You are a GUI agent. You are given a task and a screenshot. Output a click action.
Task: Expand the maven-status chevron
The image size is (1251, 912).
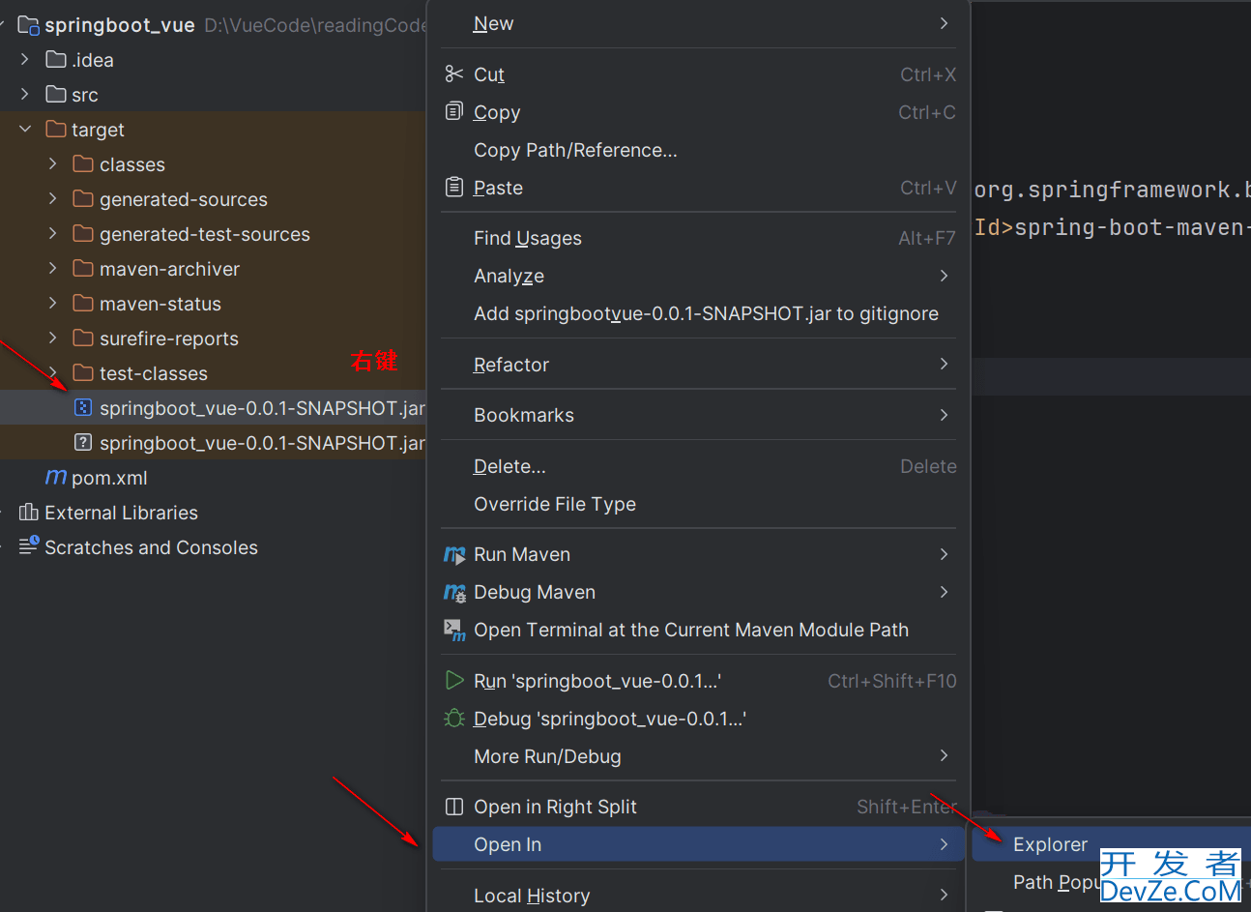click(52, 303)
